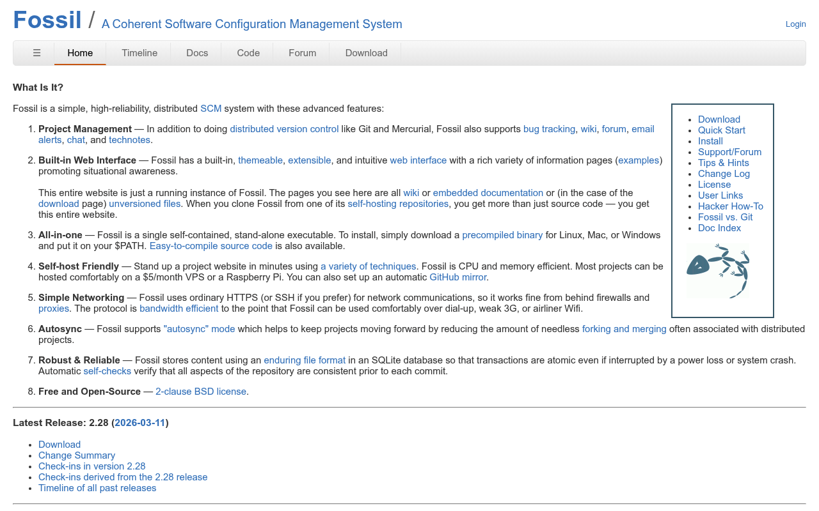Click Quick Start in sidebar box

pos(722,130)
